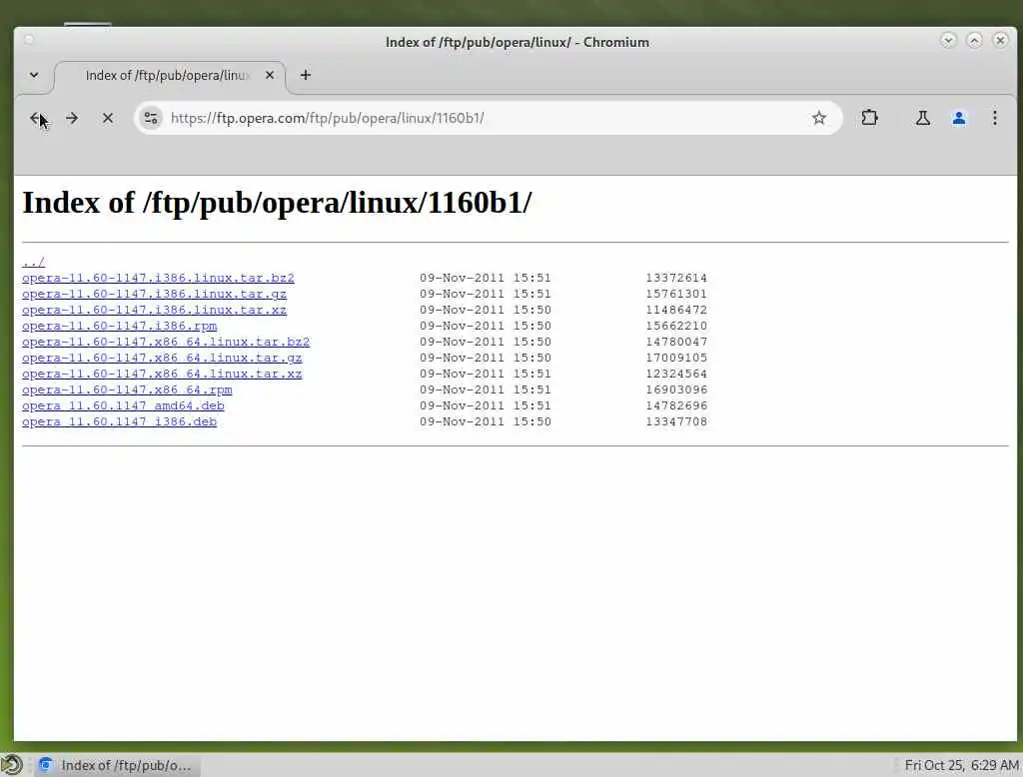The height and width of the screenshot is (777, 1023).
Task: Click file size 13372614
Action: click(676, 278)
